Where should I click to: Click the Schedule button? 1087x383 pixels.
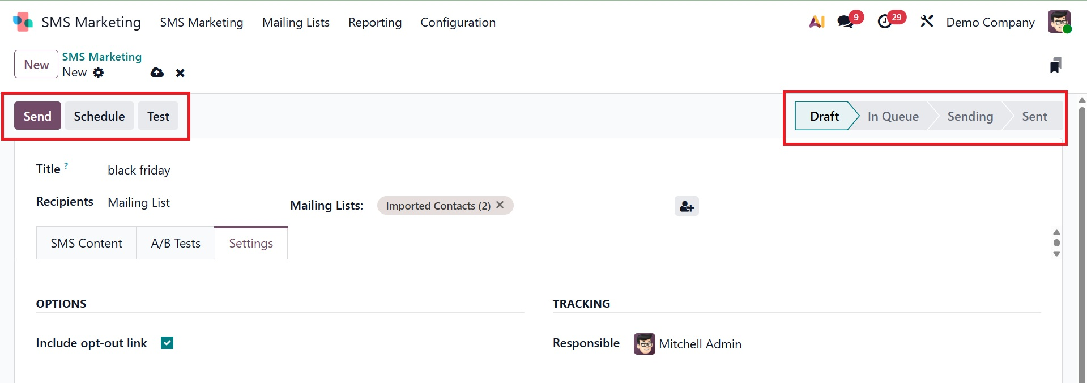tap(99, 116)
